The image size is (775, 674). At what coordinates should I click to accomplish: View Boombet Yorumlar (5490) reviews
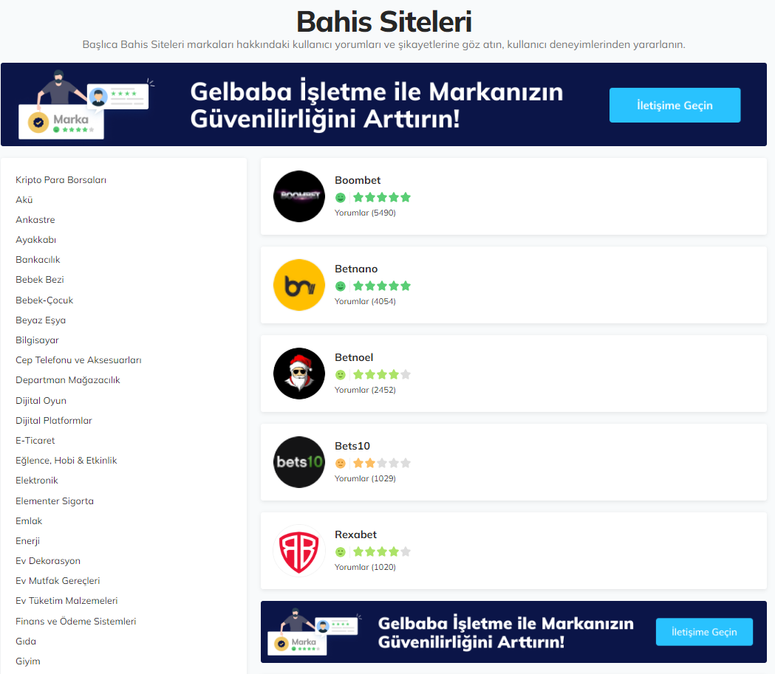(365, 213)
